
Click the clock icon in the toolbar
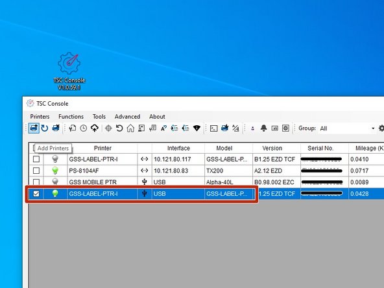click(84, 128)
